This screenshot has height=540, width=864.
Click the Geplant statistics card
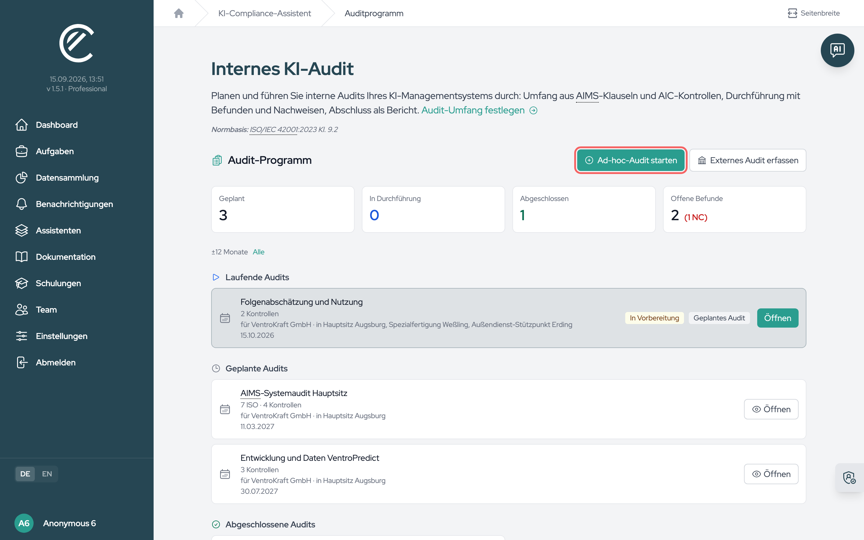coord(283,209)
